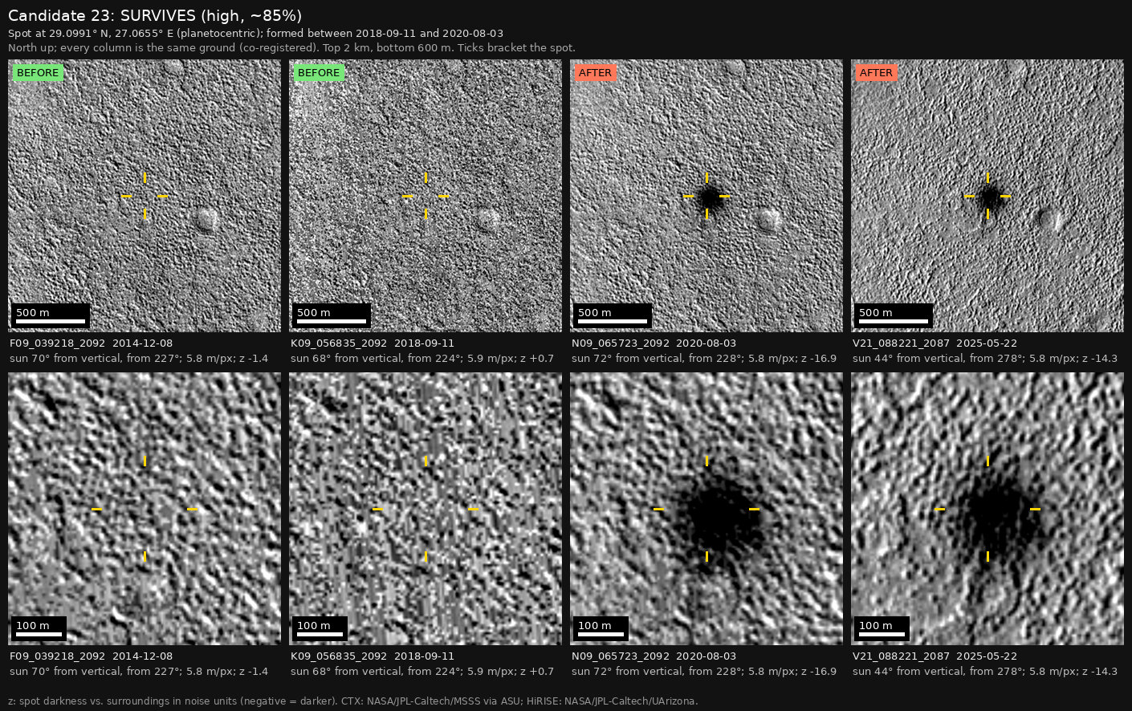Click the 500 m scale bar in the 2018-09-11 image
Viewport: 1132px width, 711px height.
coord(332,316)
